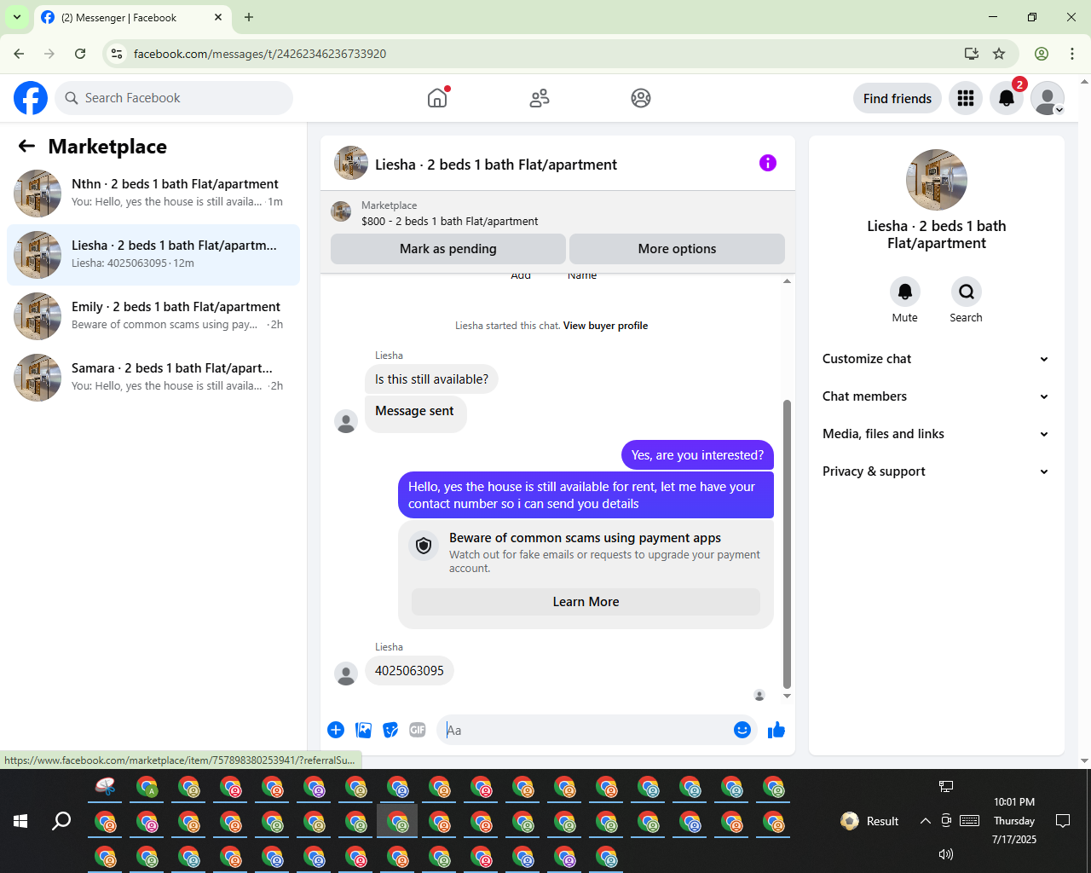Open the account profile menu avatar
This screenshot has height=873, width=1091.
click(1048, 98)
